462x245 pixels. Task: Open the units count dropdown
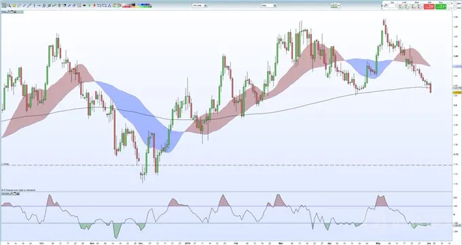click(x=200, y=5)
